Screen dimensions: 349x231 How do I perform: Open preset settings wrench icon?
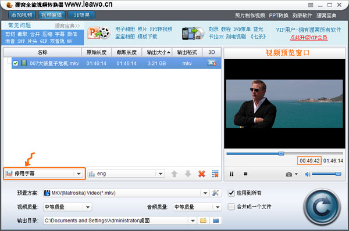(x=215, y=193)
